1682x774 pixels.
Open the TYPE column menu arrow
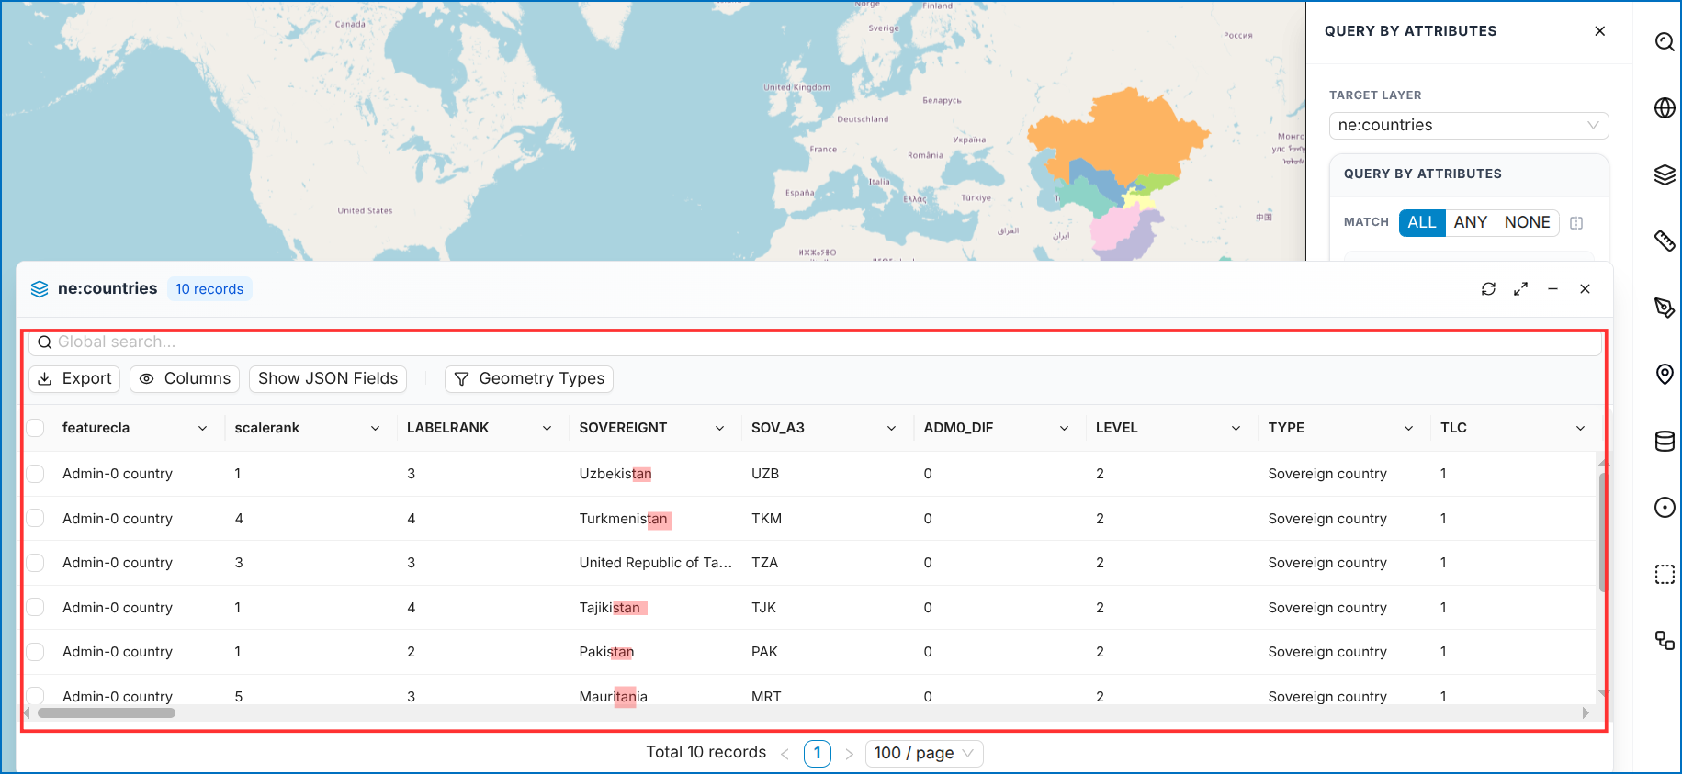click(x=1408, y=429)
